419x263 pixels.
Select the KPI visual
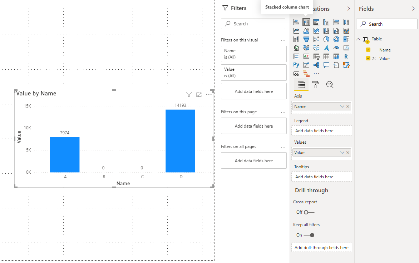[x=306, y=56]
